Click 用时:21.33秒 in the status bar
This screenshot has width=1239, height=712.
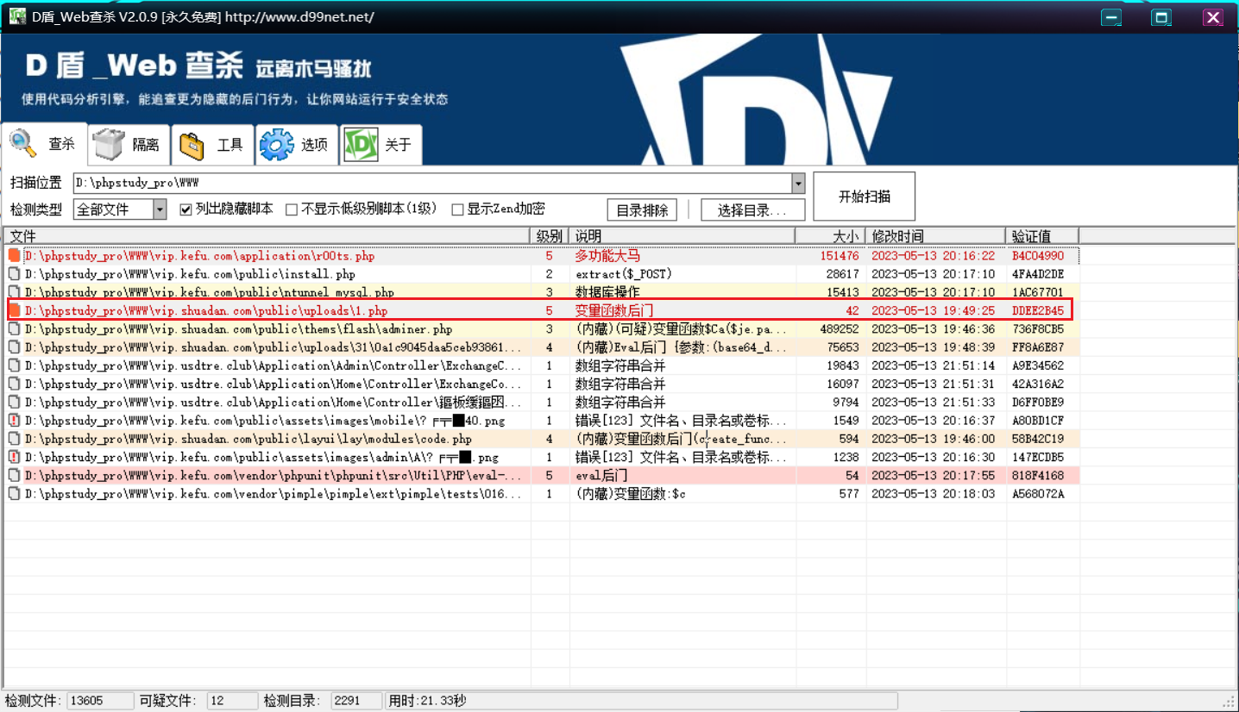click(427, 701)
